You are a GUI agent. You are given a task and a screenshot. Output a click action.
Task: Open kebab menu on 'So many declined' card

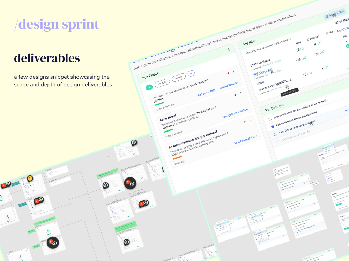click(x=250, y=120)
